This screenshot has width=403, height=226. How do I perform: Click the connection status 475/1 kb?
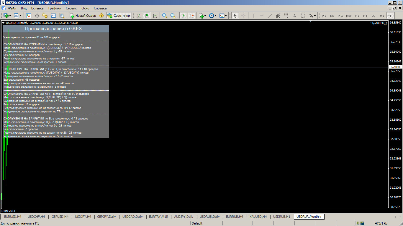click(381, 223)
